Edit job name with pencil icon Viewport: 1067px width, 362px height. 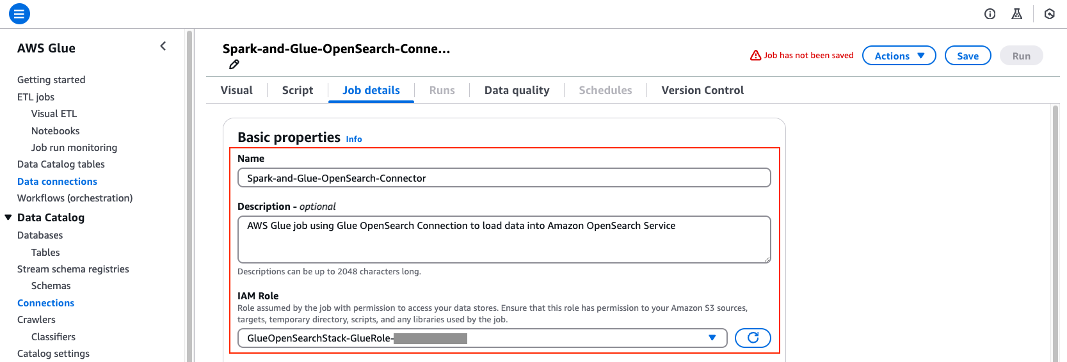click(x=234, y=64)
